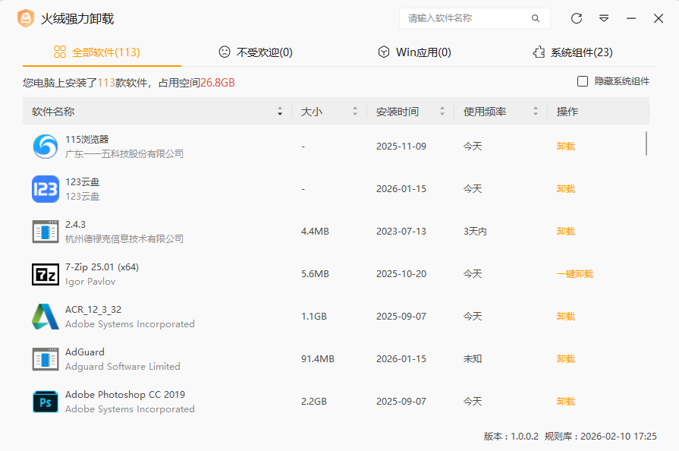Click the ACR_12_3_32 Adobe icon

click(x=46, y=317)
